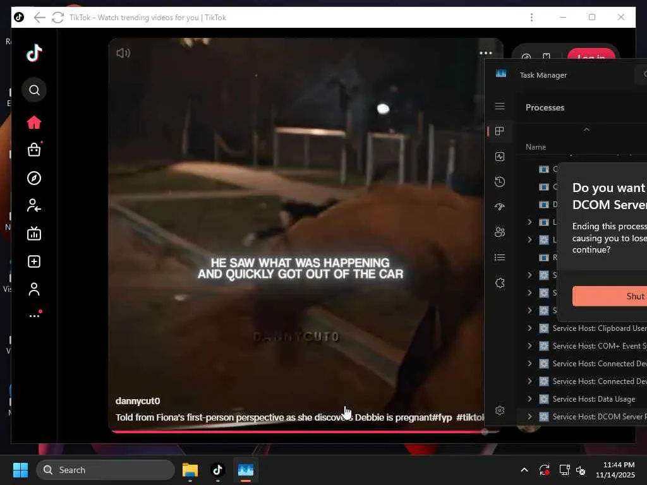The width and height of the screenshot is (647, 485).
Task: Click the TikTok logo in sidebar
Action: (34, 53)
